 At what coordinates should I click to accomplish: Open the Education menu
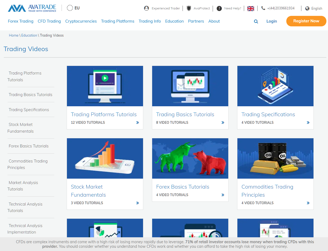(174, 21)
